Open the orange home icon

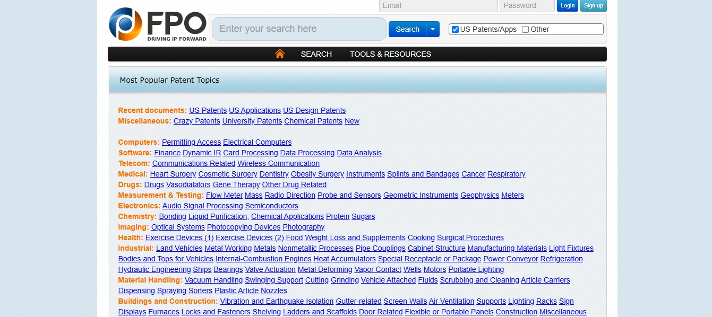pos(280,54)
